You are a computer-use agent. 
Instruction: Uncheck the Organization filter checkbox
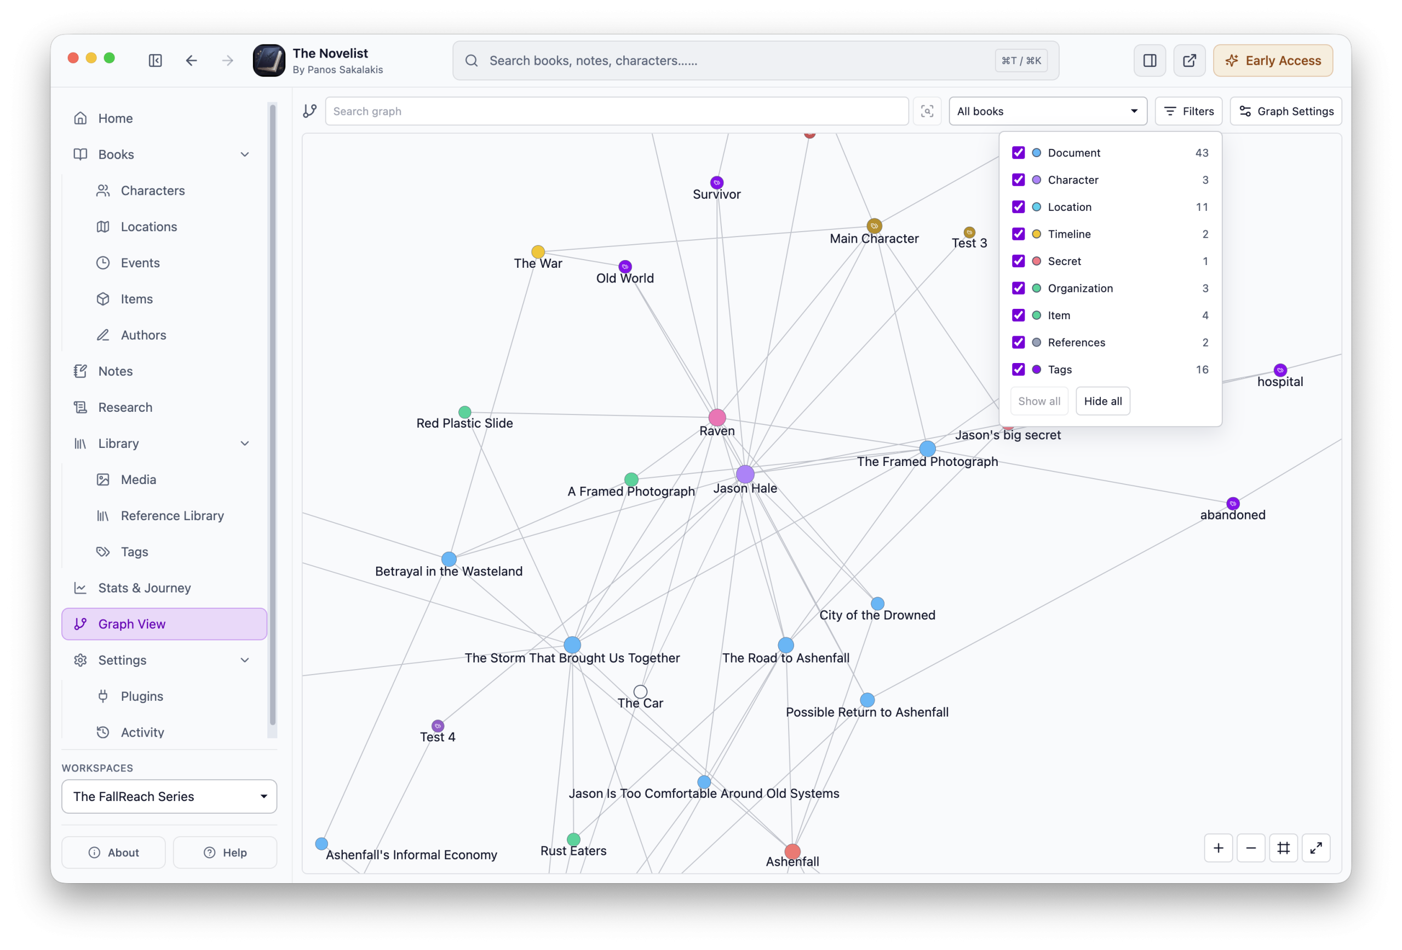(1018, 287)
